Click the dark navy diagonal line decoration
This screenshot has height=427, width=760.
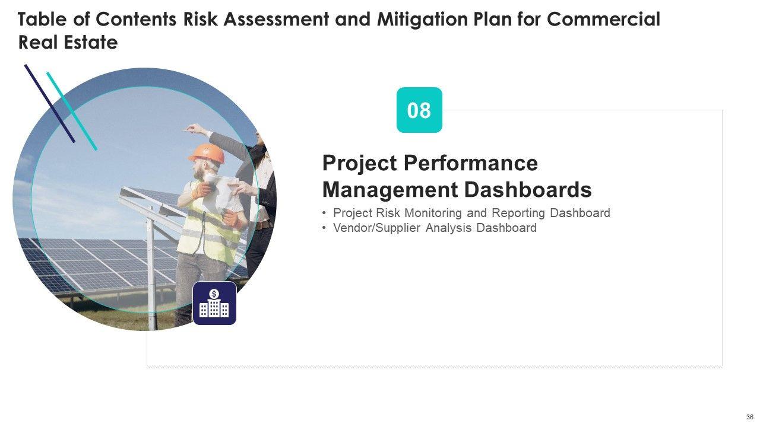click(x=49, y=103)
